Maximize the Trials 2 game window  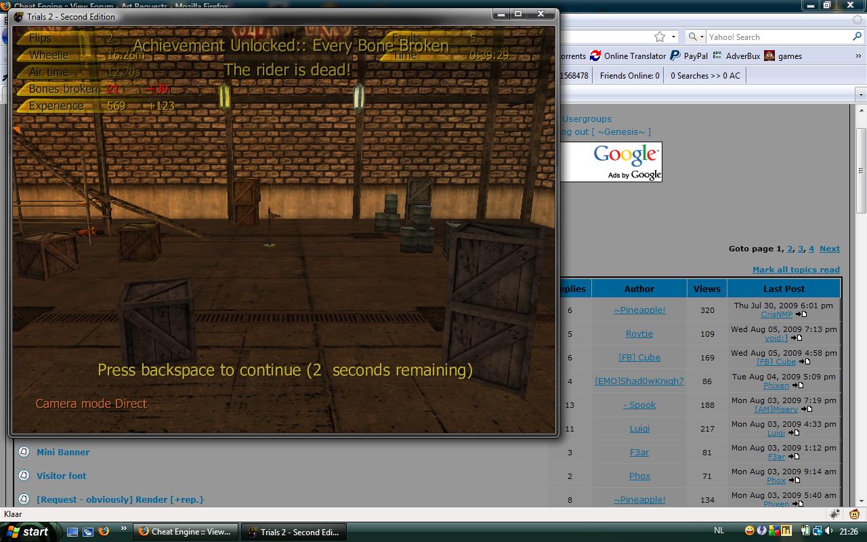coord(518,14)
